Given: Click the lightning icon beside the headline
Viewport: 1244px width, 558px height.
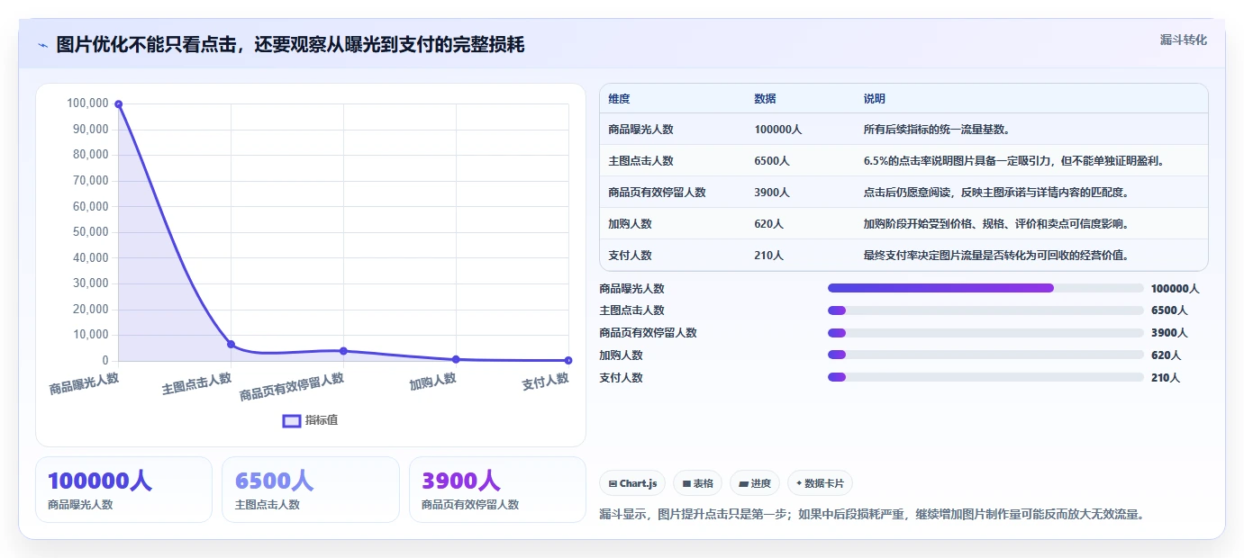Looking at the screenshot, I should pos(42,45).
